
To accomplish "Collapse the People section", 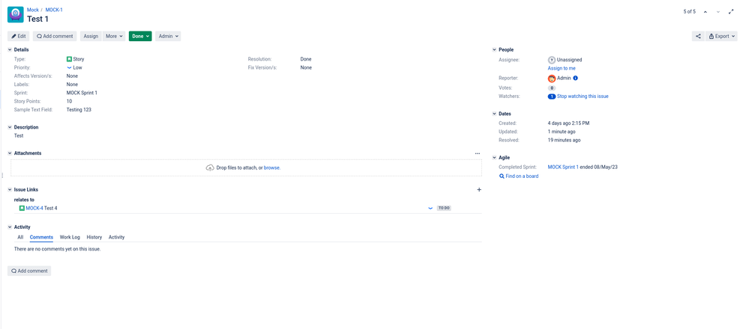I will [x=494, y=49].
